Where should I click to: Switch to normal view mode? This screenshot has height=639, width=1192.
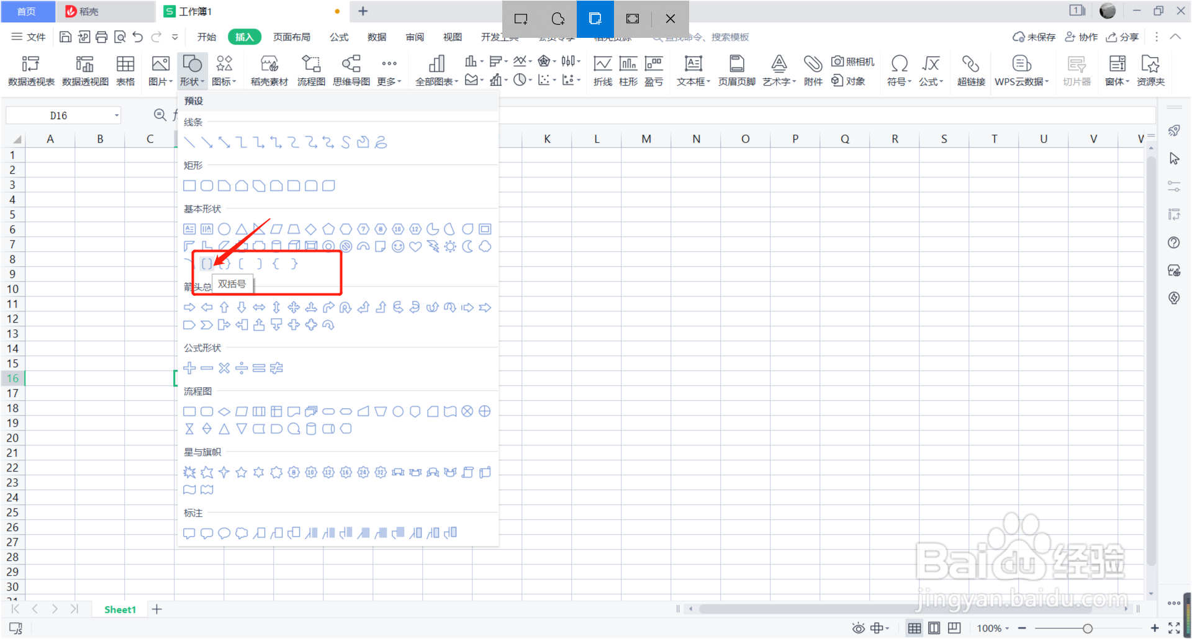(x=914, y=628)
